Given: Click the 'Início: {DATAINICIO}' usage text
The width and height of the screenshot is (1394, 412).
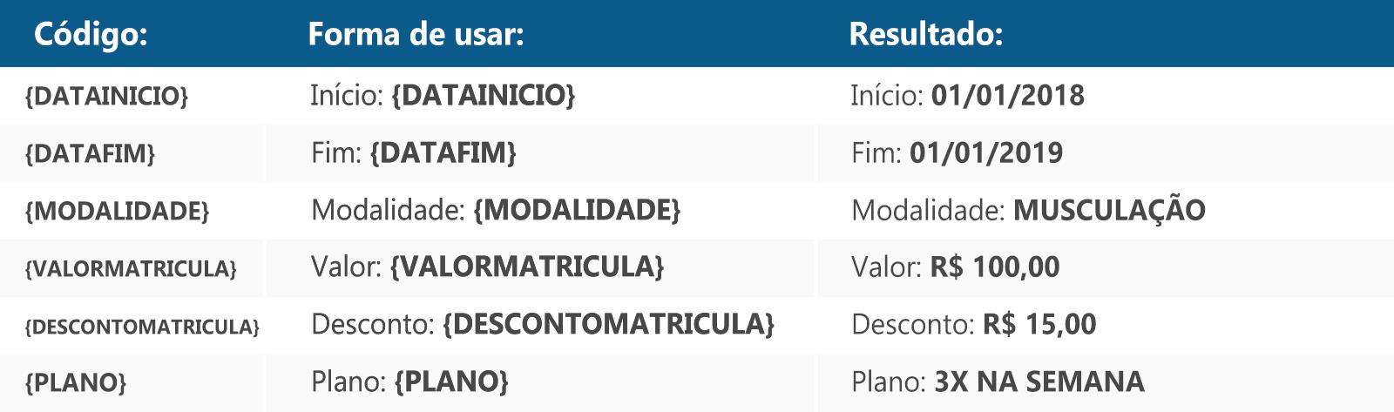Looking at the screenshot, I should [x=443, y=95].
